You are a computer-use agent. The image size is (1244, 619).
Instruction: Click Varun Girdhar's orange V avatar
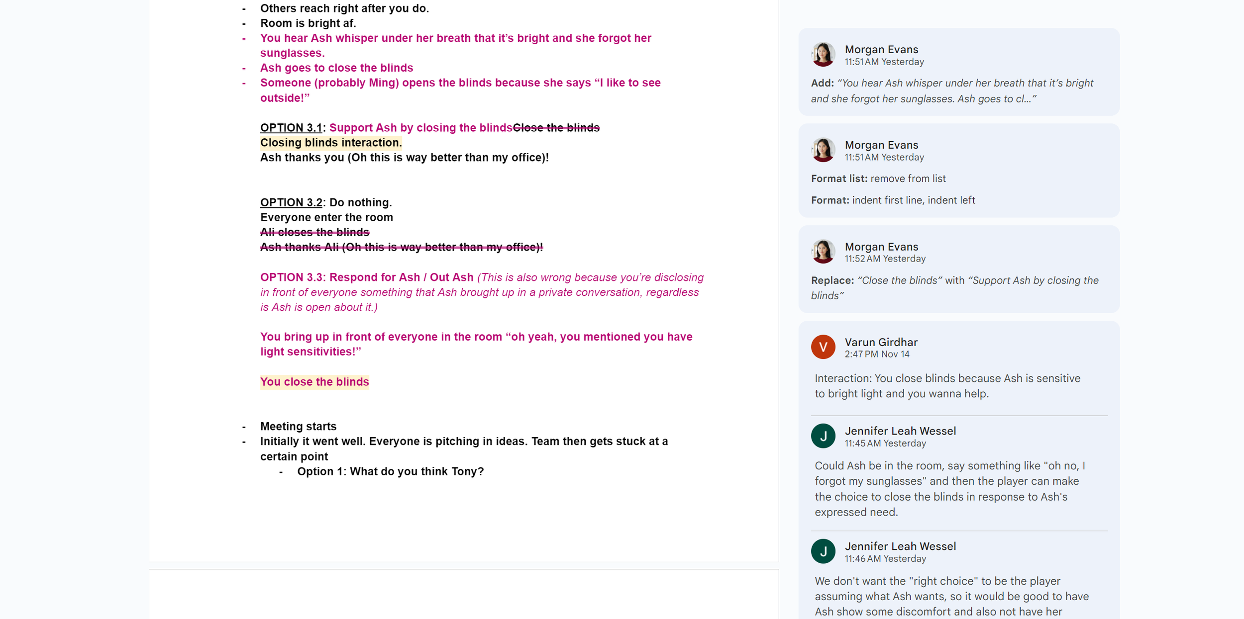point(823,347)
